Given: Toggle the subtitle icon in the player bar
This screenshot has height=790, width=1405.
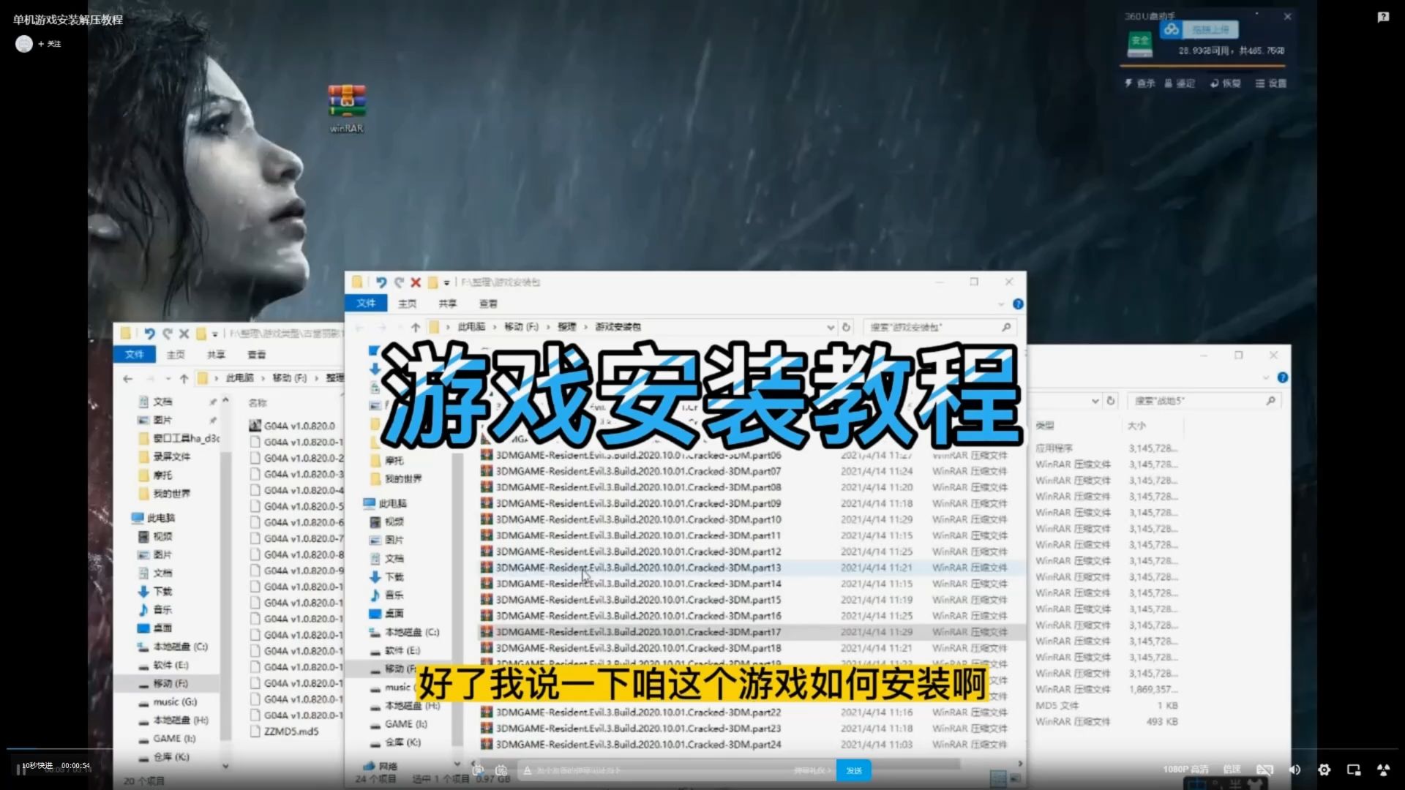Looking at the screenshot, I should [x=1264, y=770].
